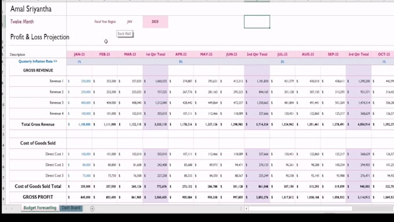Select Cost of Goods Sold Total cell under JAN-23
Image resolution: width=394 pixels, height=222 pixels.
tap(79, 187)
